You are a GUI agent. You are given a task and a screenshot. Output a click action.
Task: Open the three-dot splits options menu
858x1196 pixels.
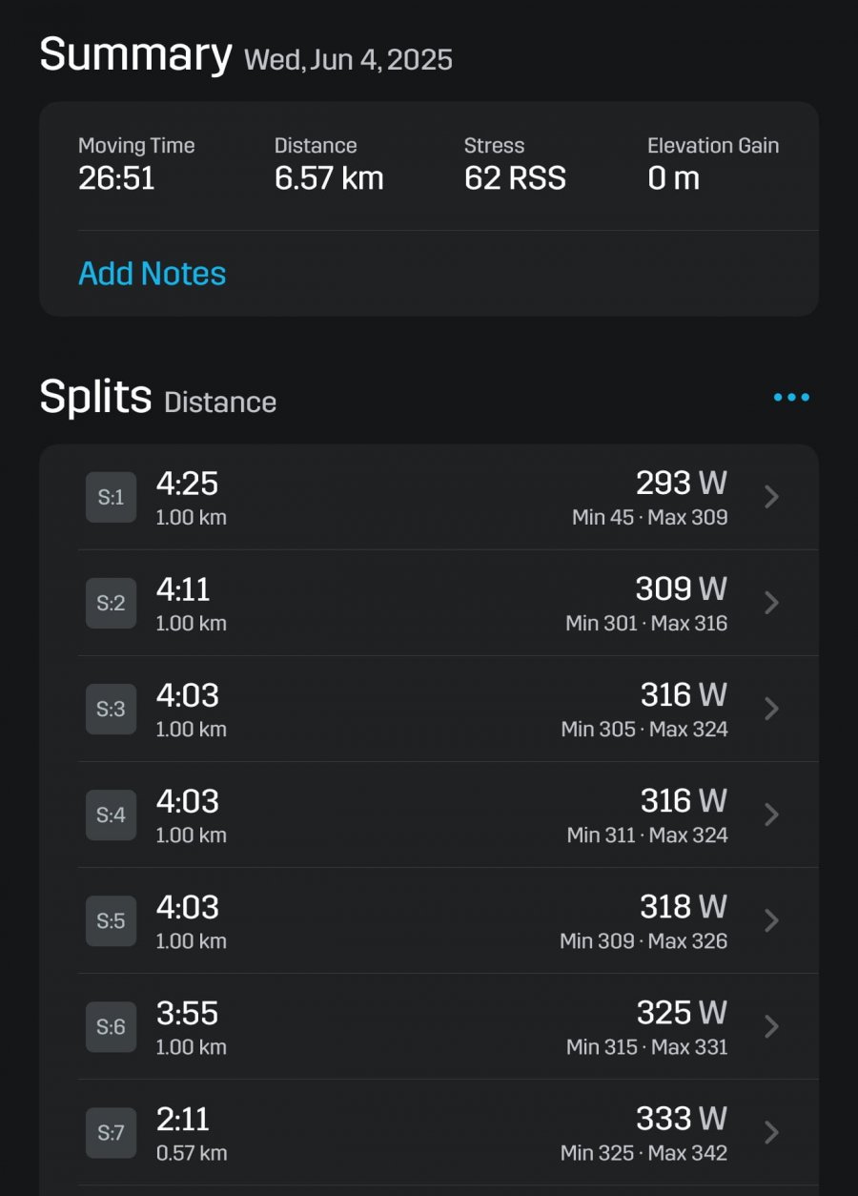pos(791,398)
